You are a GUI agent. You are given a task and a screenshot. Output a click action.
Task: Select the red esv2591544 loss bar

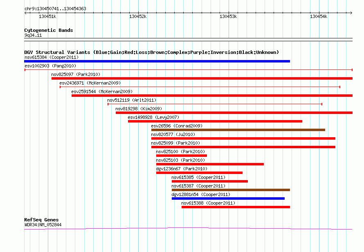point(212,96)
